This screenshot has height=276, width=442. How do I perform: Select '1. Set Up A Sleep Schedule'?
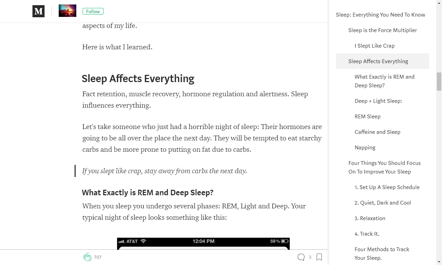[387, 187]
